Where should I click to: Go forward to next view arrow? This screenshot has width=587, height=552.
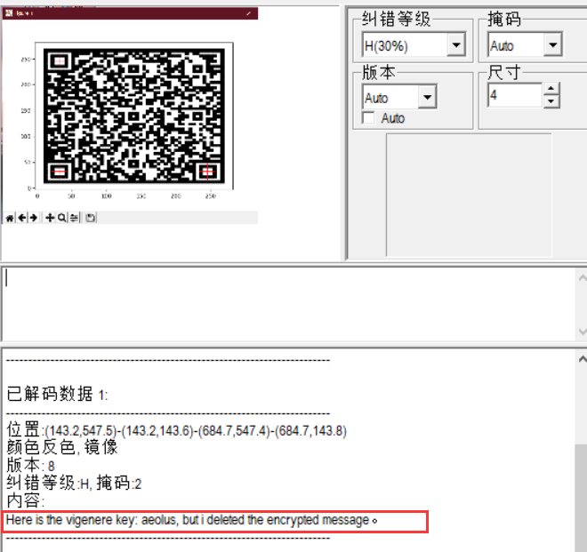33,218
